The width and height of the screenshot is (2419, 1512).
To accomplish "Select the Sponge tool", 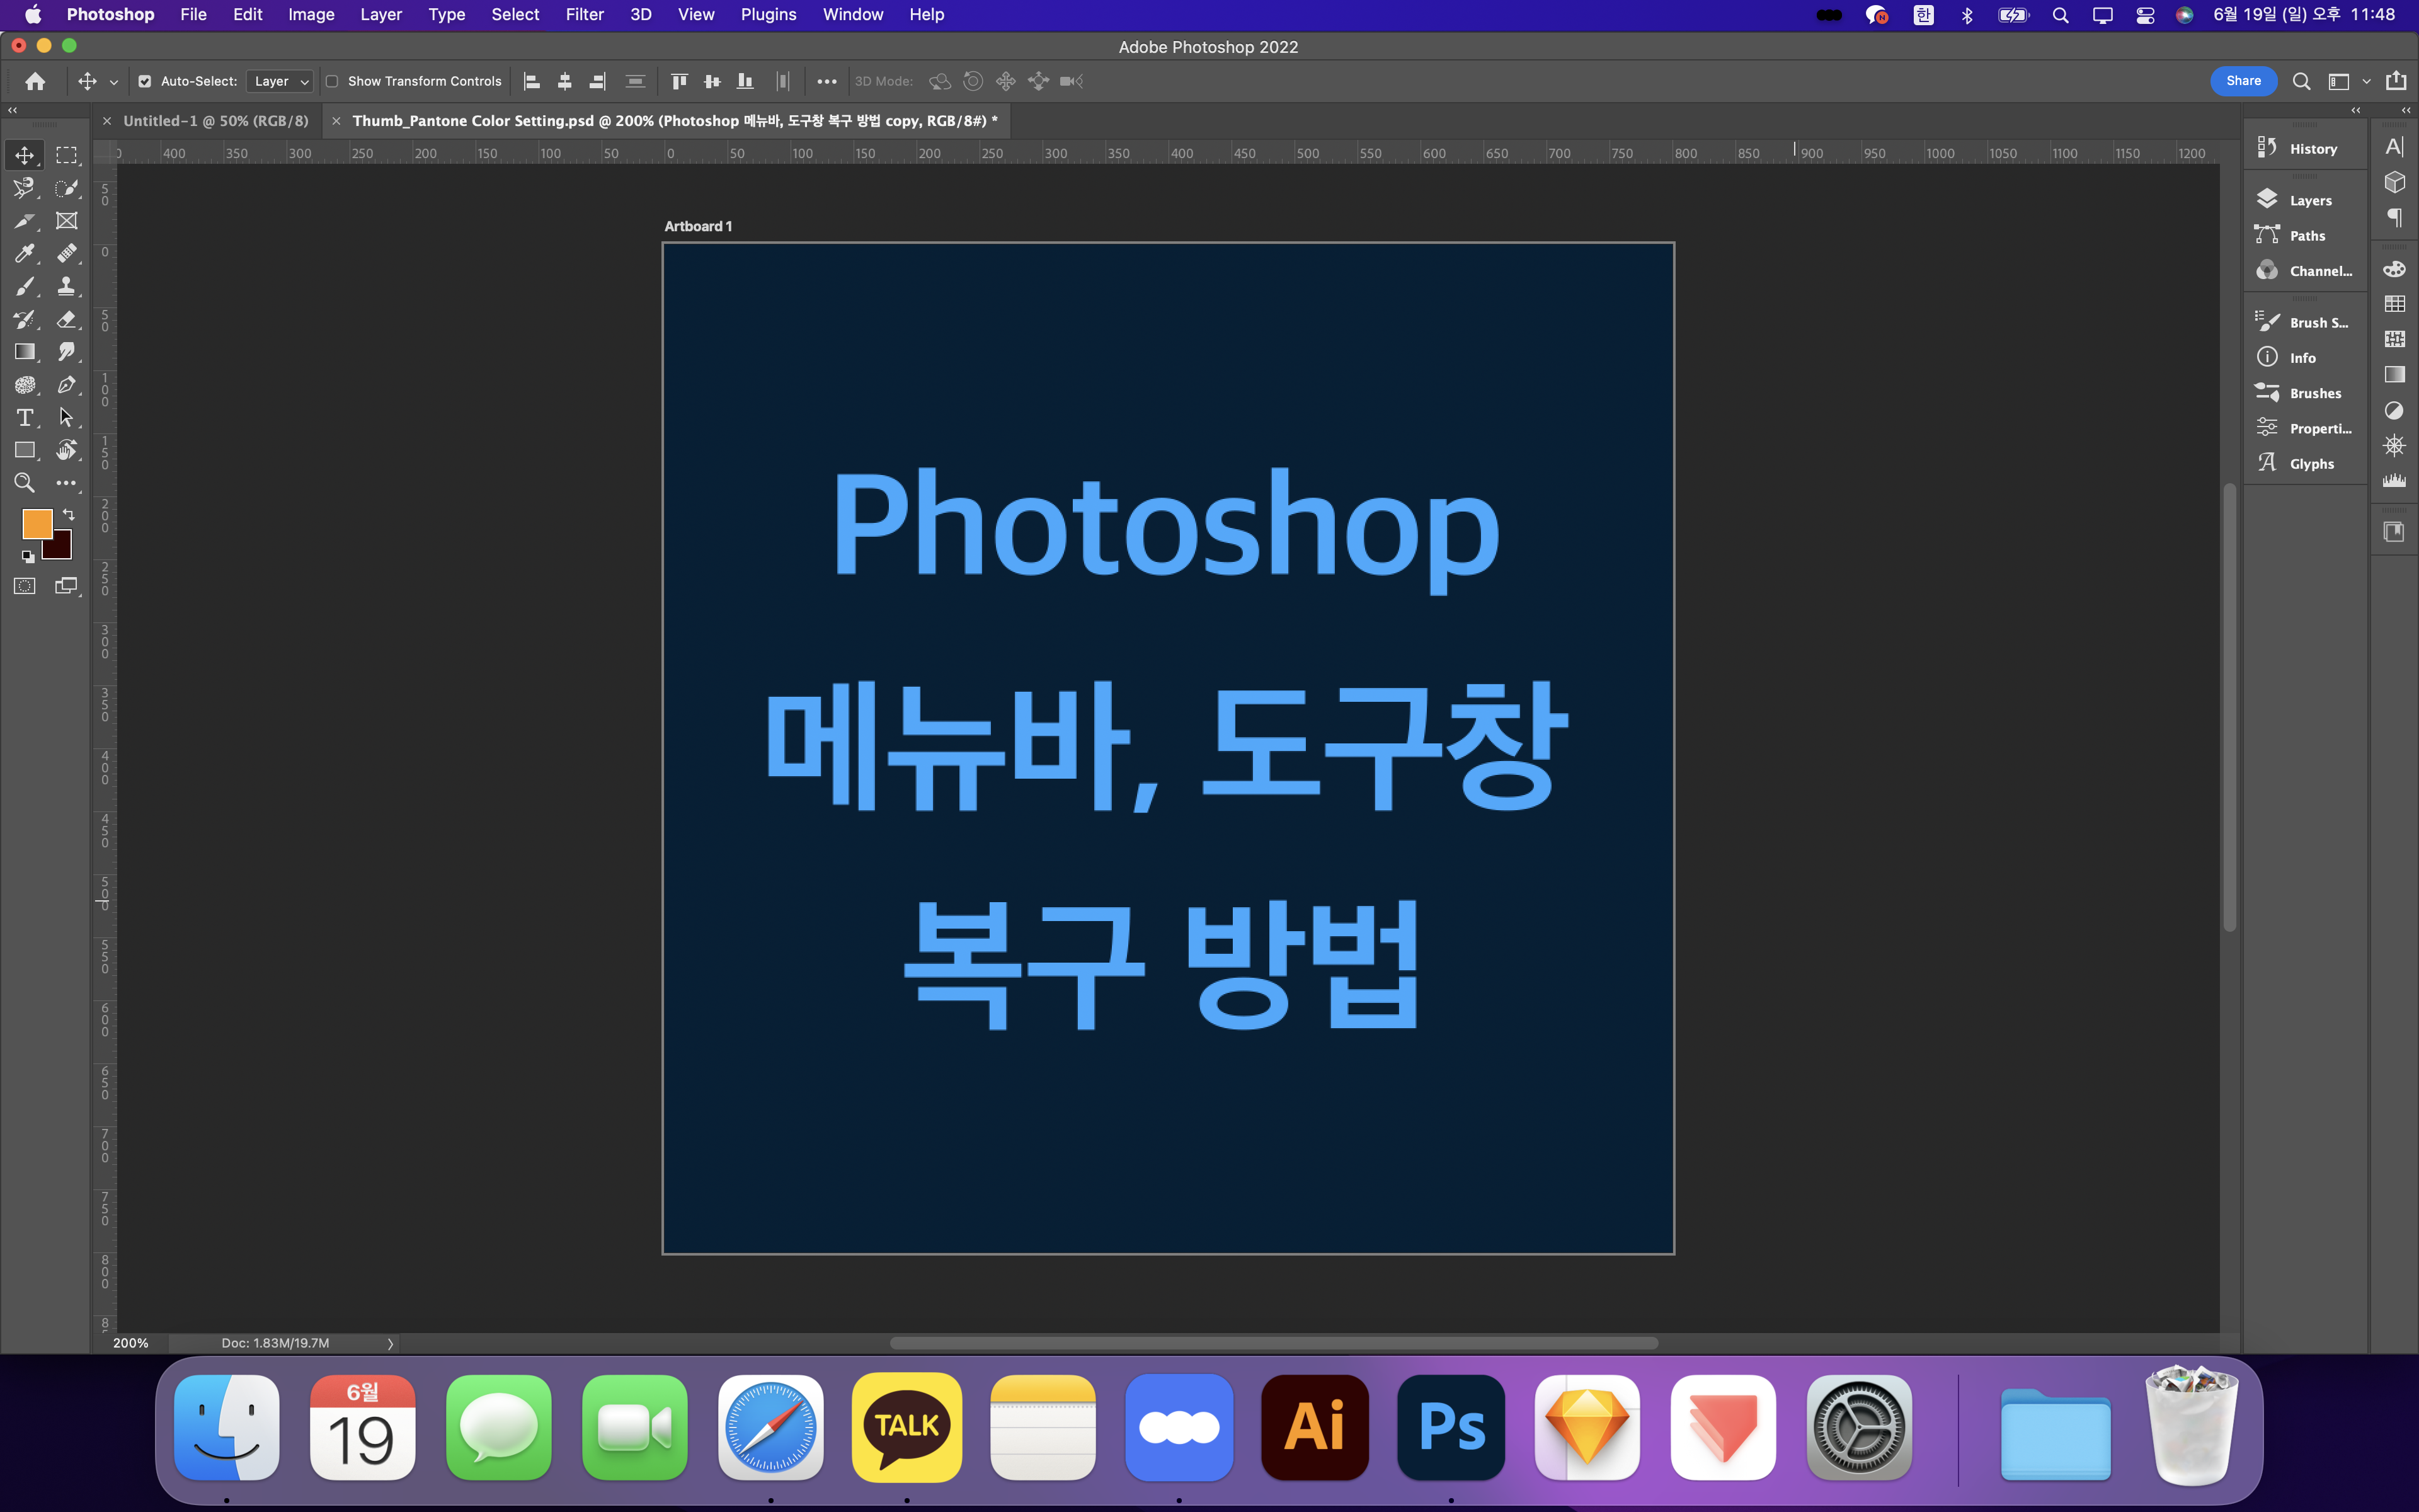I will (24, 385).
